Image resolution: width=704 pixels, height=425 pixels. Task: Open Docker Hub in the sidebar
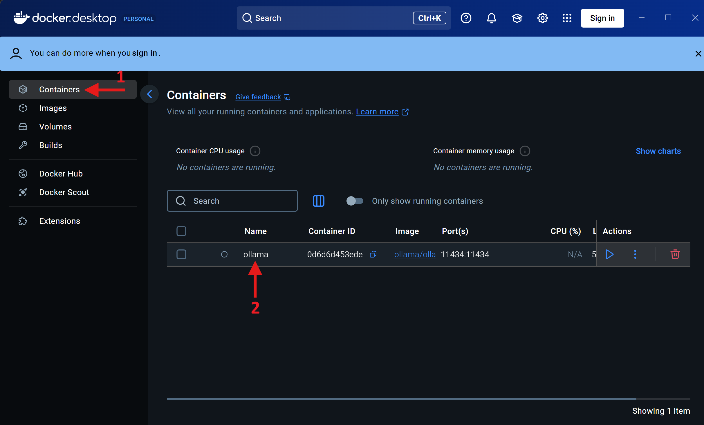point(73,174)
